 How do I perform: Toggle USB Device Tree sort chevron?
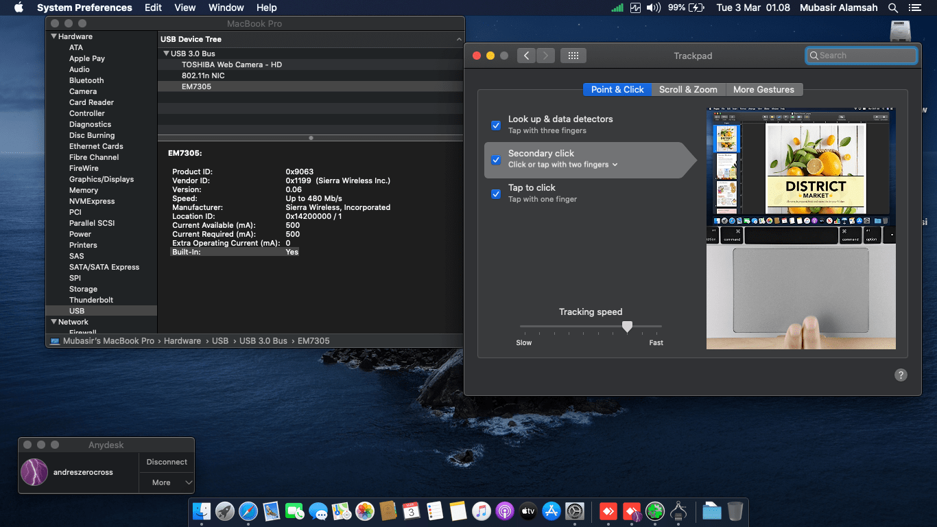[459, 40]
